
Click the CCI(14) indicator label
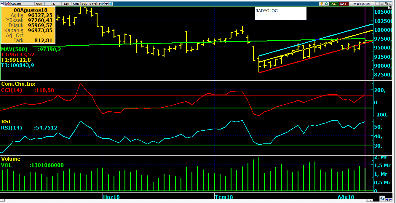[x=12, y=90]
